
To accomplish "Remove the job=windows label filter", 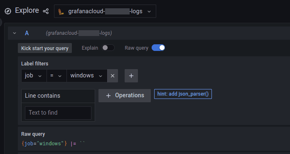I will click(113, 76).
